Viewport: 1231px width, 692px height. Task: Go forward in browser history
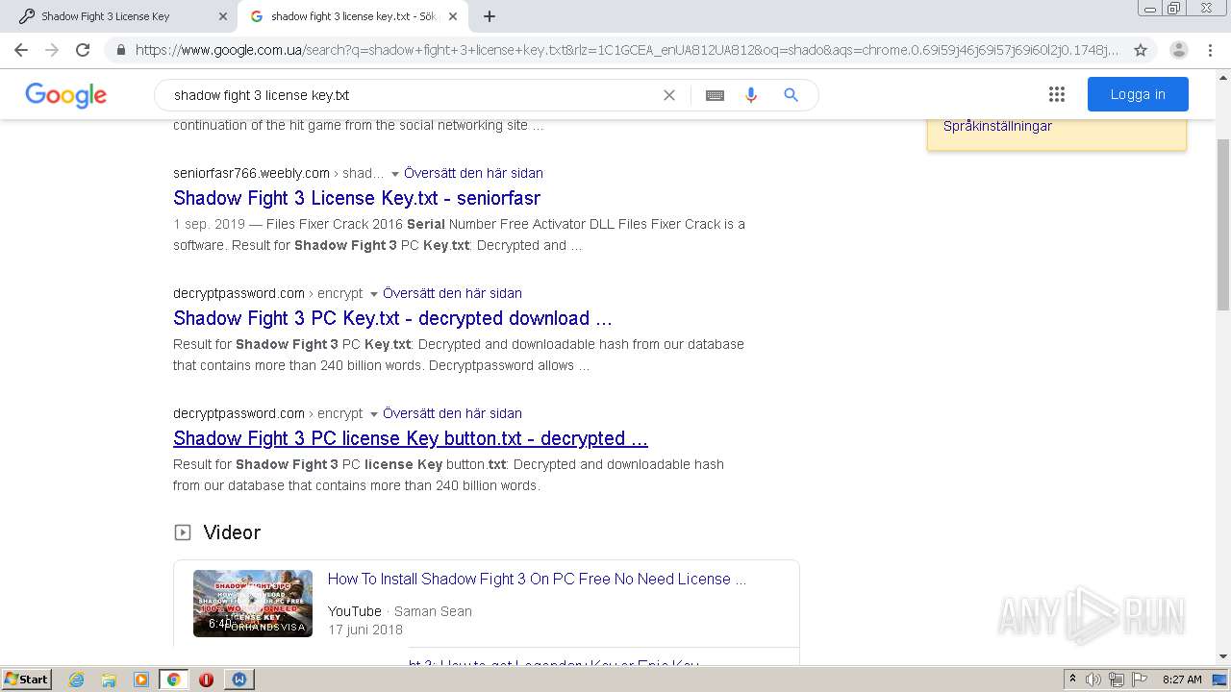pos(52,50)
